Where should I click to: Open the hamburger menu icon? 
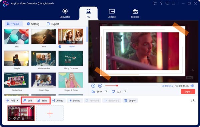(x=173, y=3)
